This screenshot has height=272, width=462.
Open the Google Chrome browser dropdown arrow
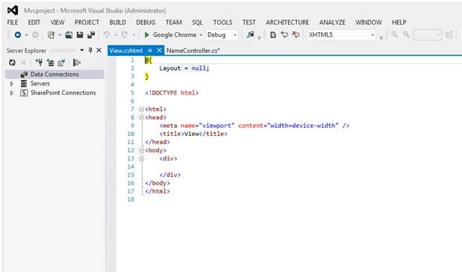pyautogui.click(x=201, y=35)
